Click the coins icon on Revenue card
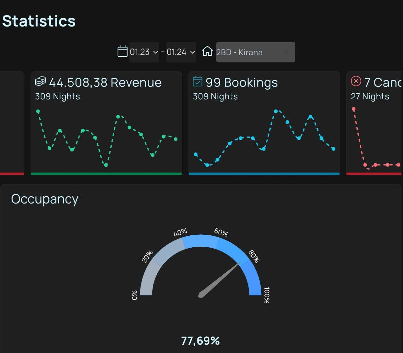403x353 pixels. tap(40, 81)
